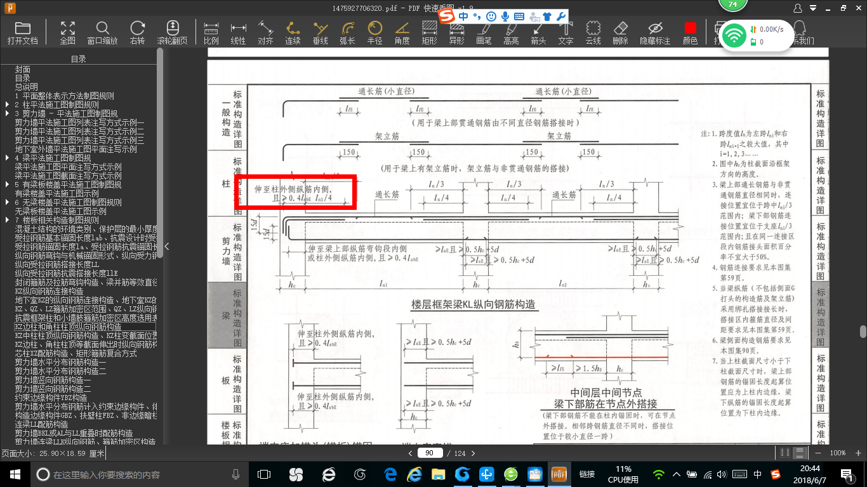867x487 pixels.
Task: Switch to continuous page layout icon
Action: pyautogui.click(x=800, y=453)
